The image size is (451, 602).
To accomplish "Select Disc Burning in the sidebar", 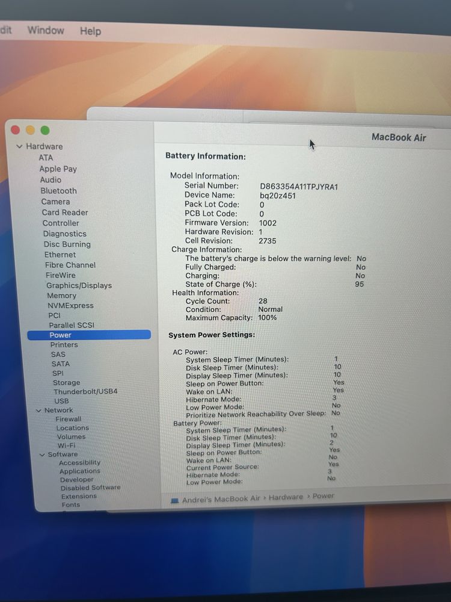I will [x=67, y=244].
